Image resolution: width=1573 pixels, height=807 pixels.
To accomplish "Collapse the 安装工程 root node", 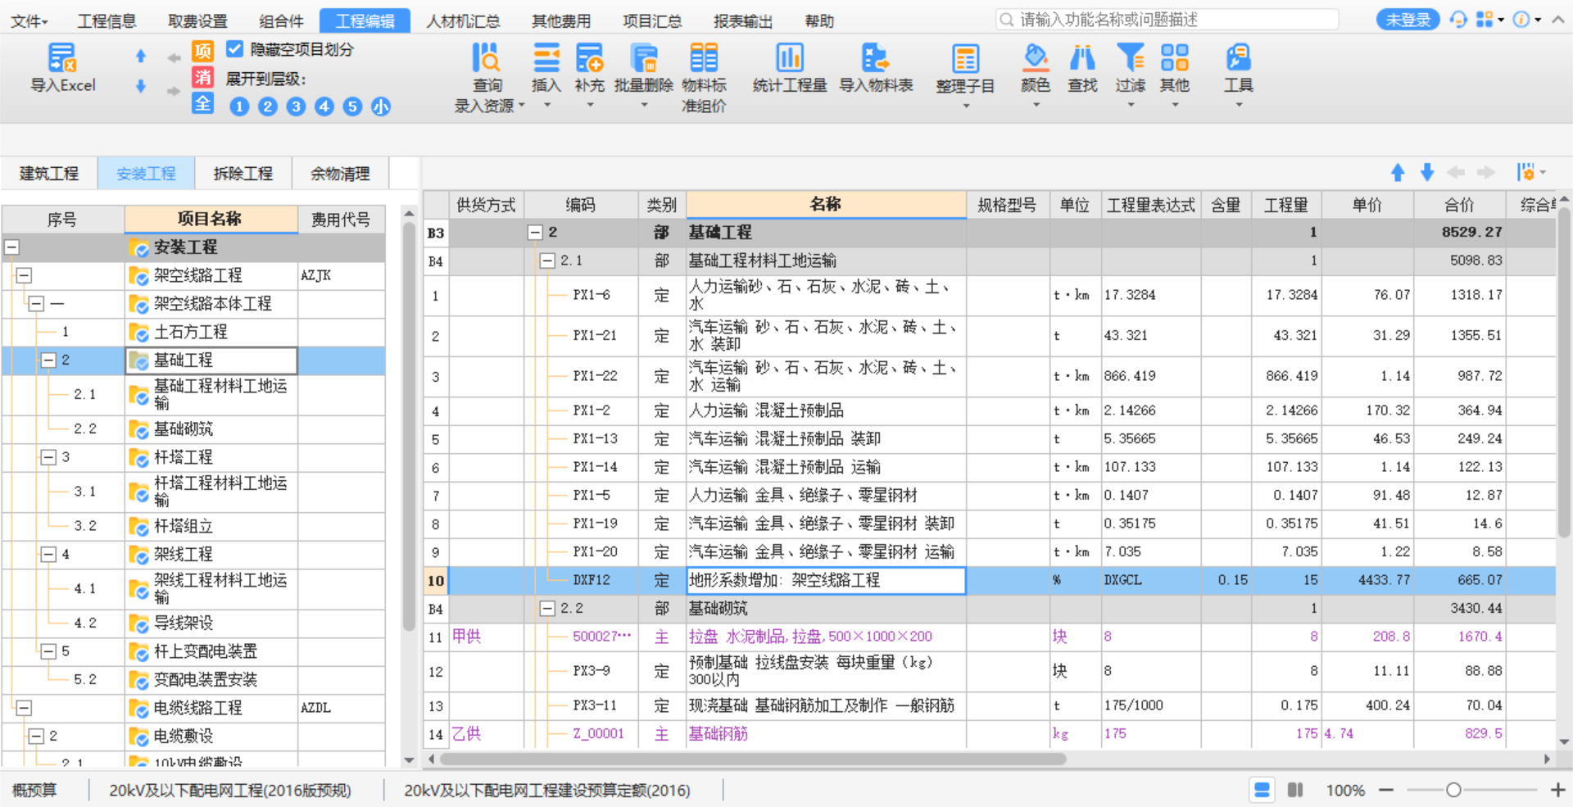I will click(12, 247).
